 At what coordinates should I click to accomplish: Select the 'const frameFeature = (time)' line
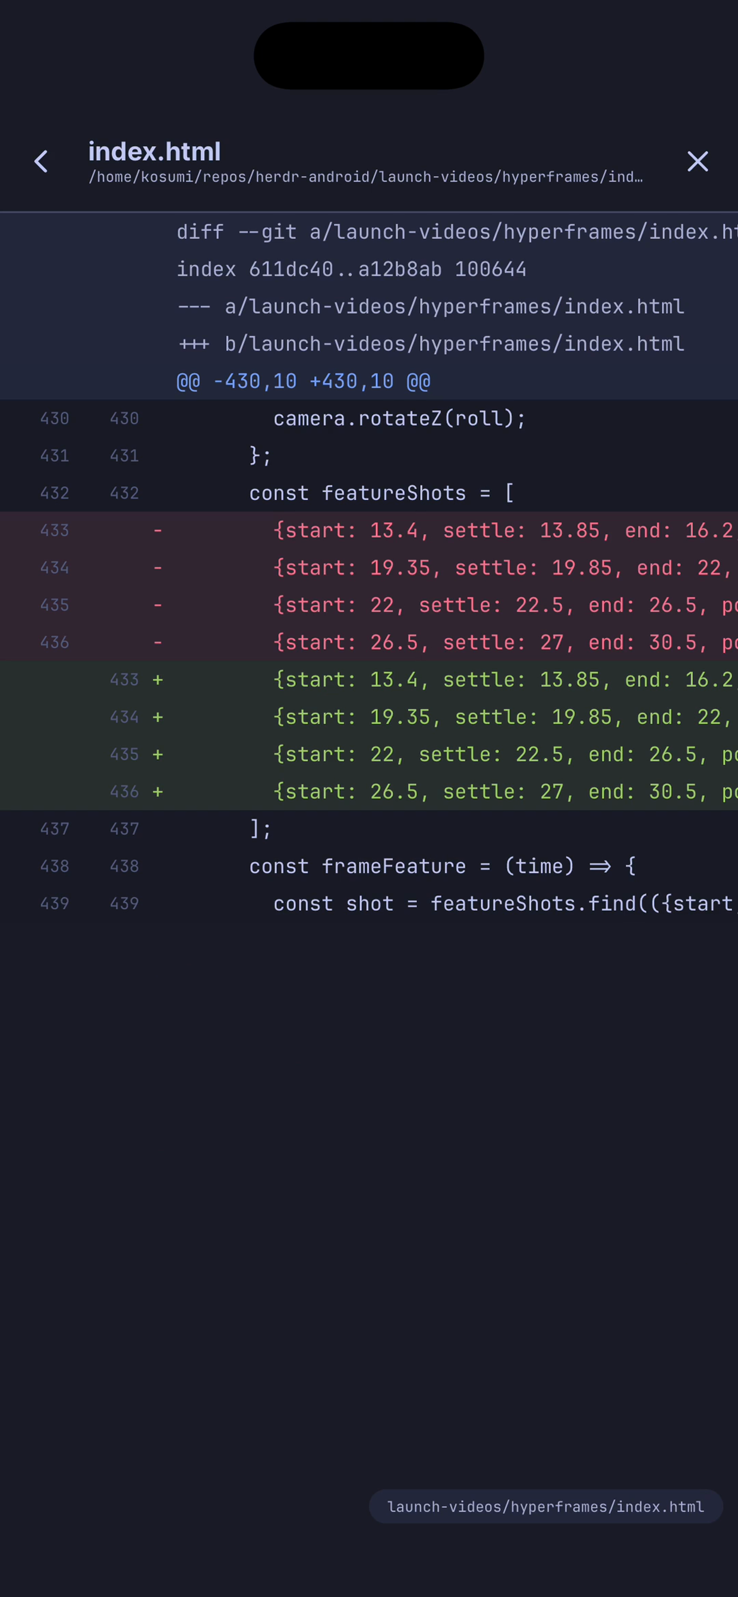[369, 866]
